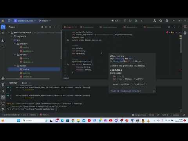Open the Structure tool window icon

[x=3, y=41]
